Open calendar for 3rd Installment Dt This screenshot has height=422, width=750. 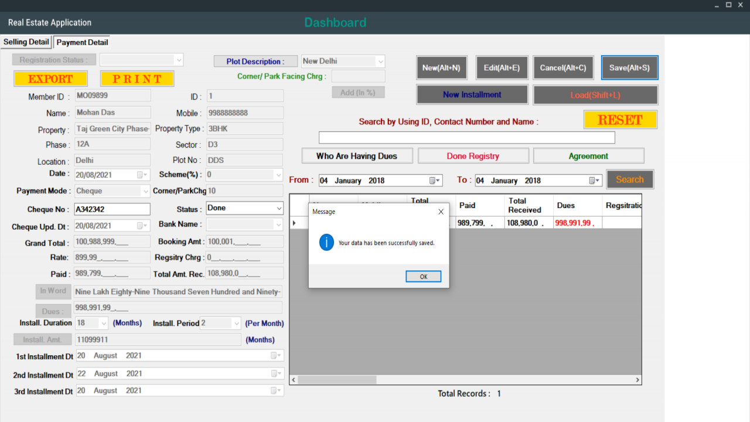275,391
